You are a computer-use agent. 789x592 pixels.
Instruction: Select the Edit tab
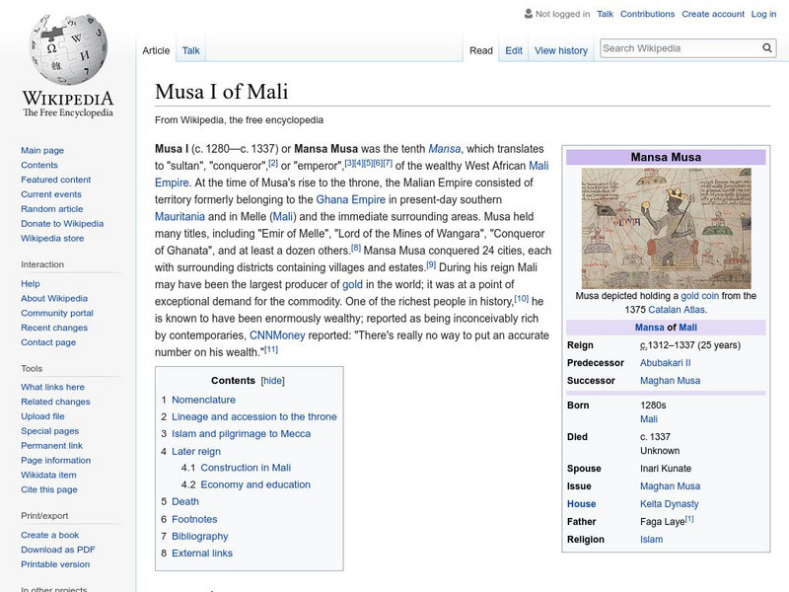coord(514,49)
